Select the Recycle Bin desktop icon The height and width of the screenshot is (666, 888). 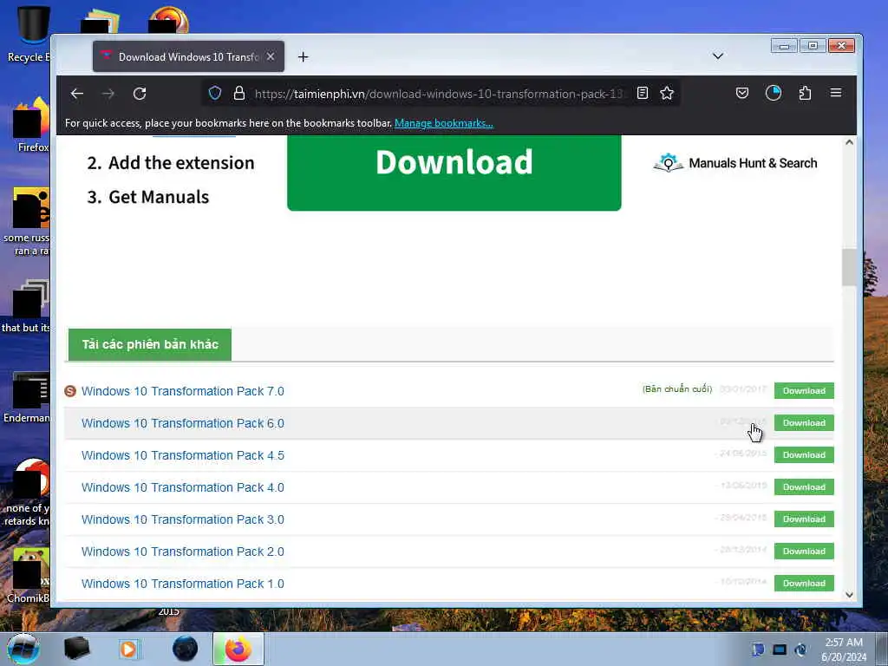click(29, 34)
